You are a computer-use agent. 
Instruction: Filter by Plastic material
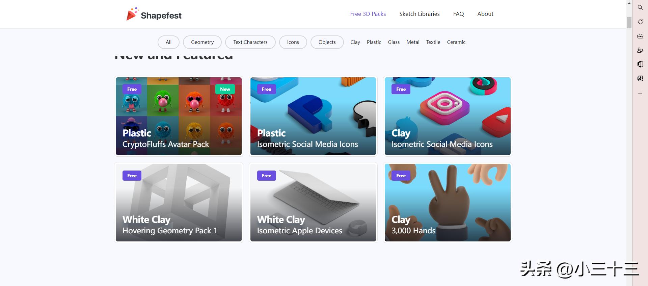coord(374,42)
